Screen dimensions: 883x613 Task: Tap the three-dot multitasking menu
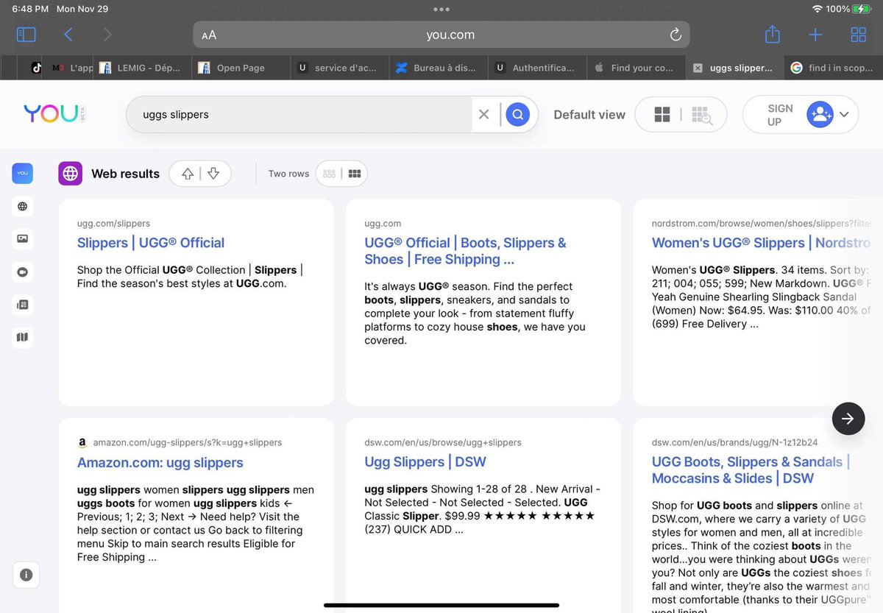(441, 10)
